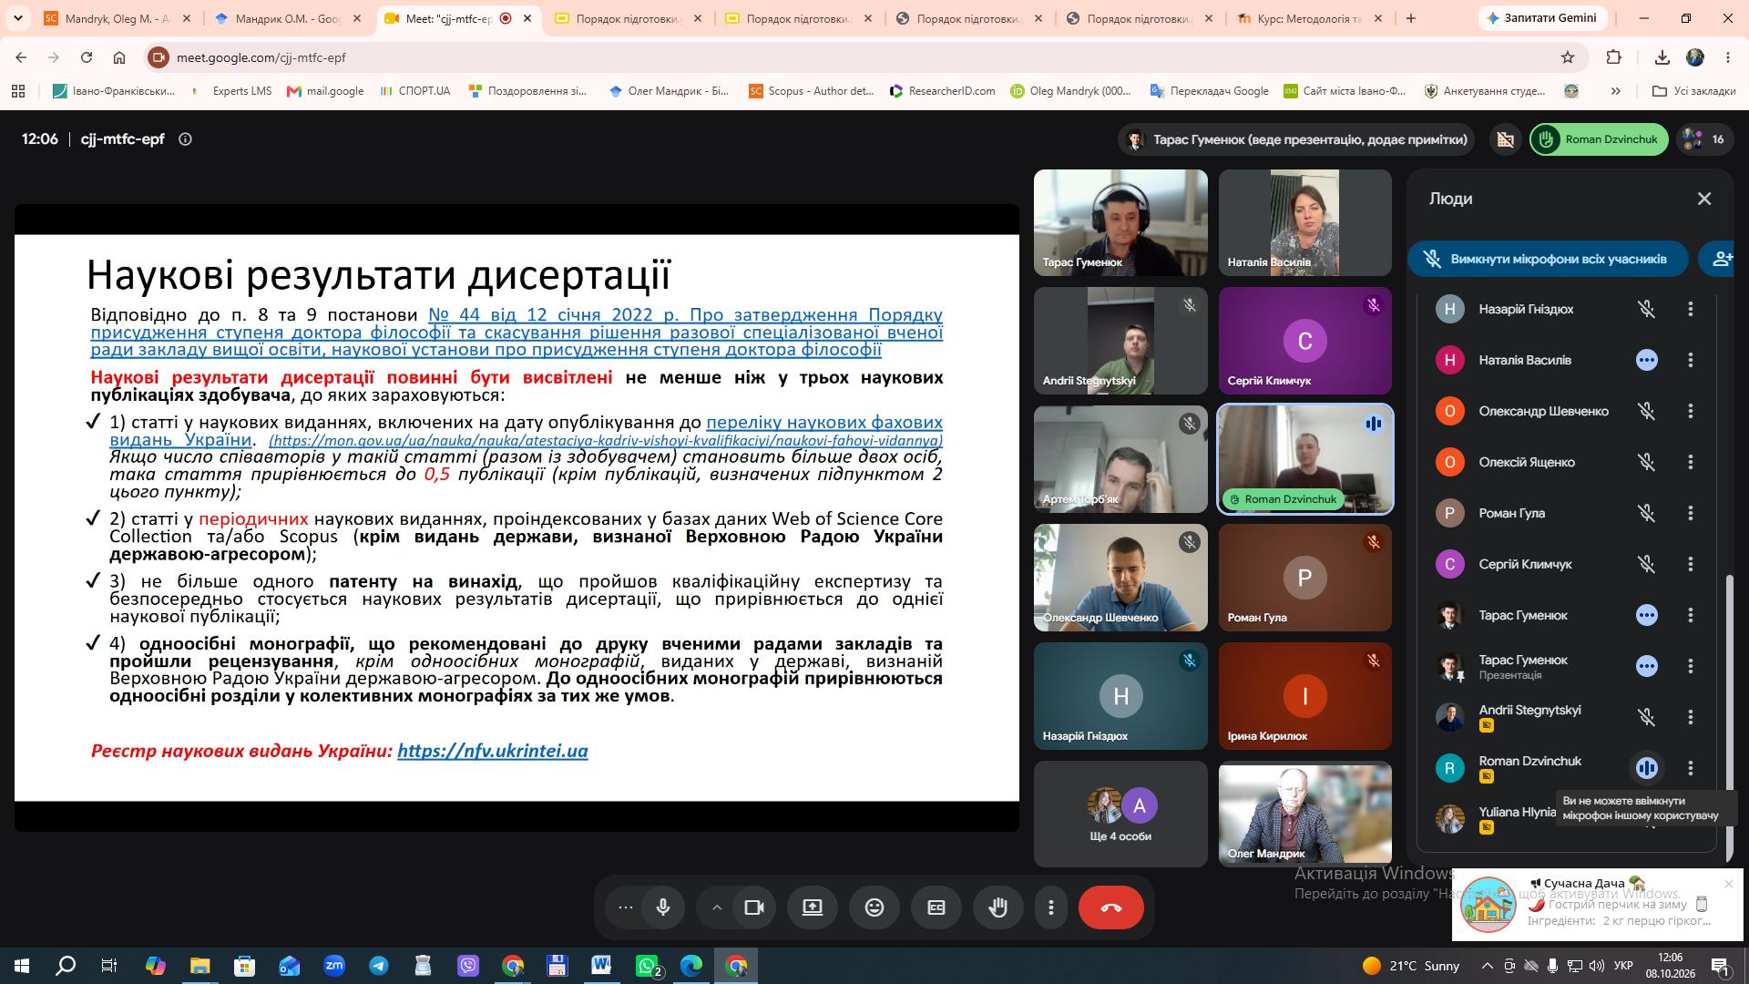Mute Роман Гула in the people list
Image resolution: width=1749 pixels, height=984 pixels.
tap(1646, 513)
